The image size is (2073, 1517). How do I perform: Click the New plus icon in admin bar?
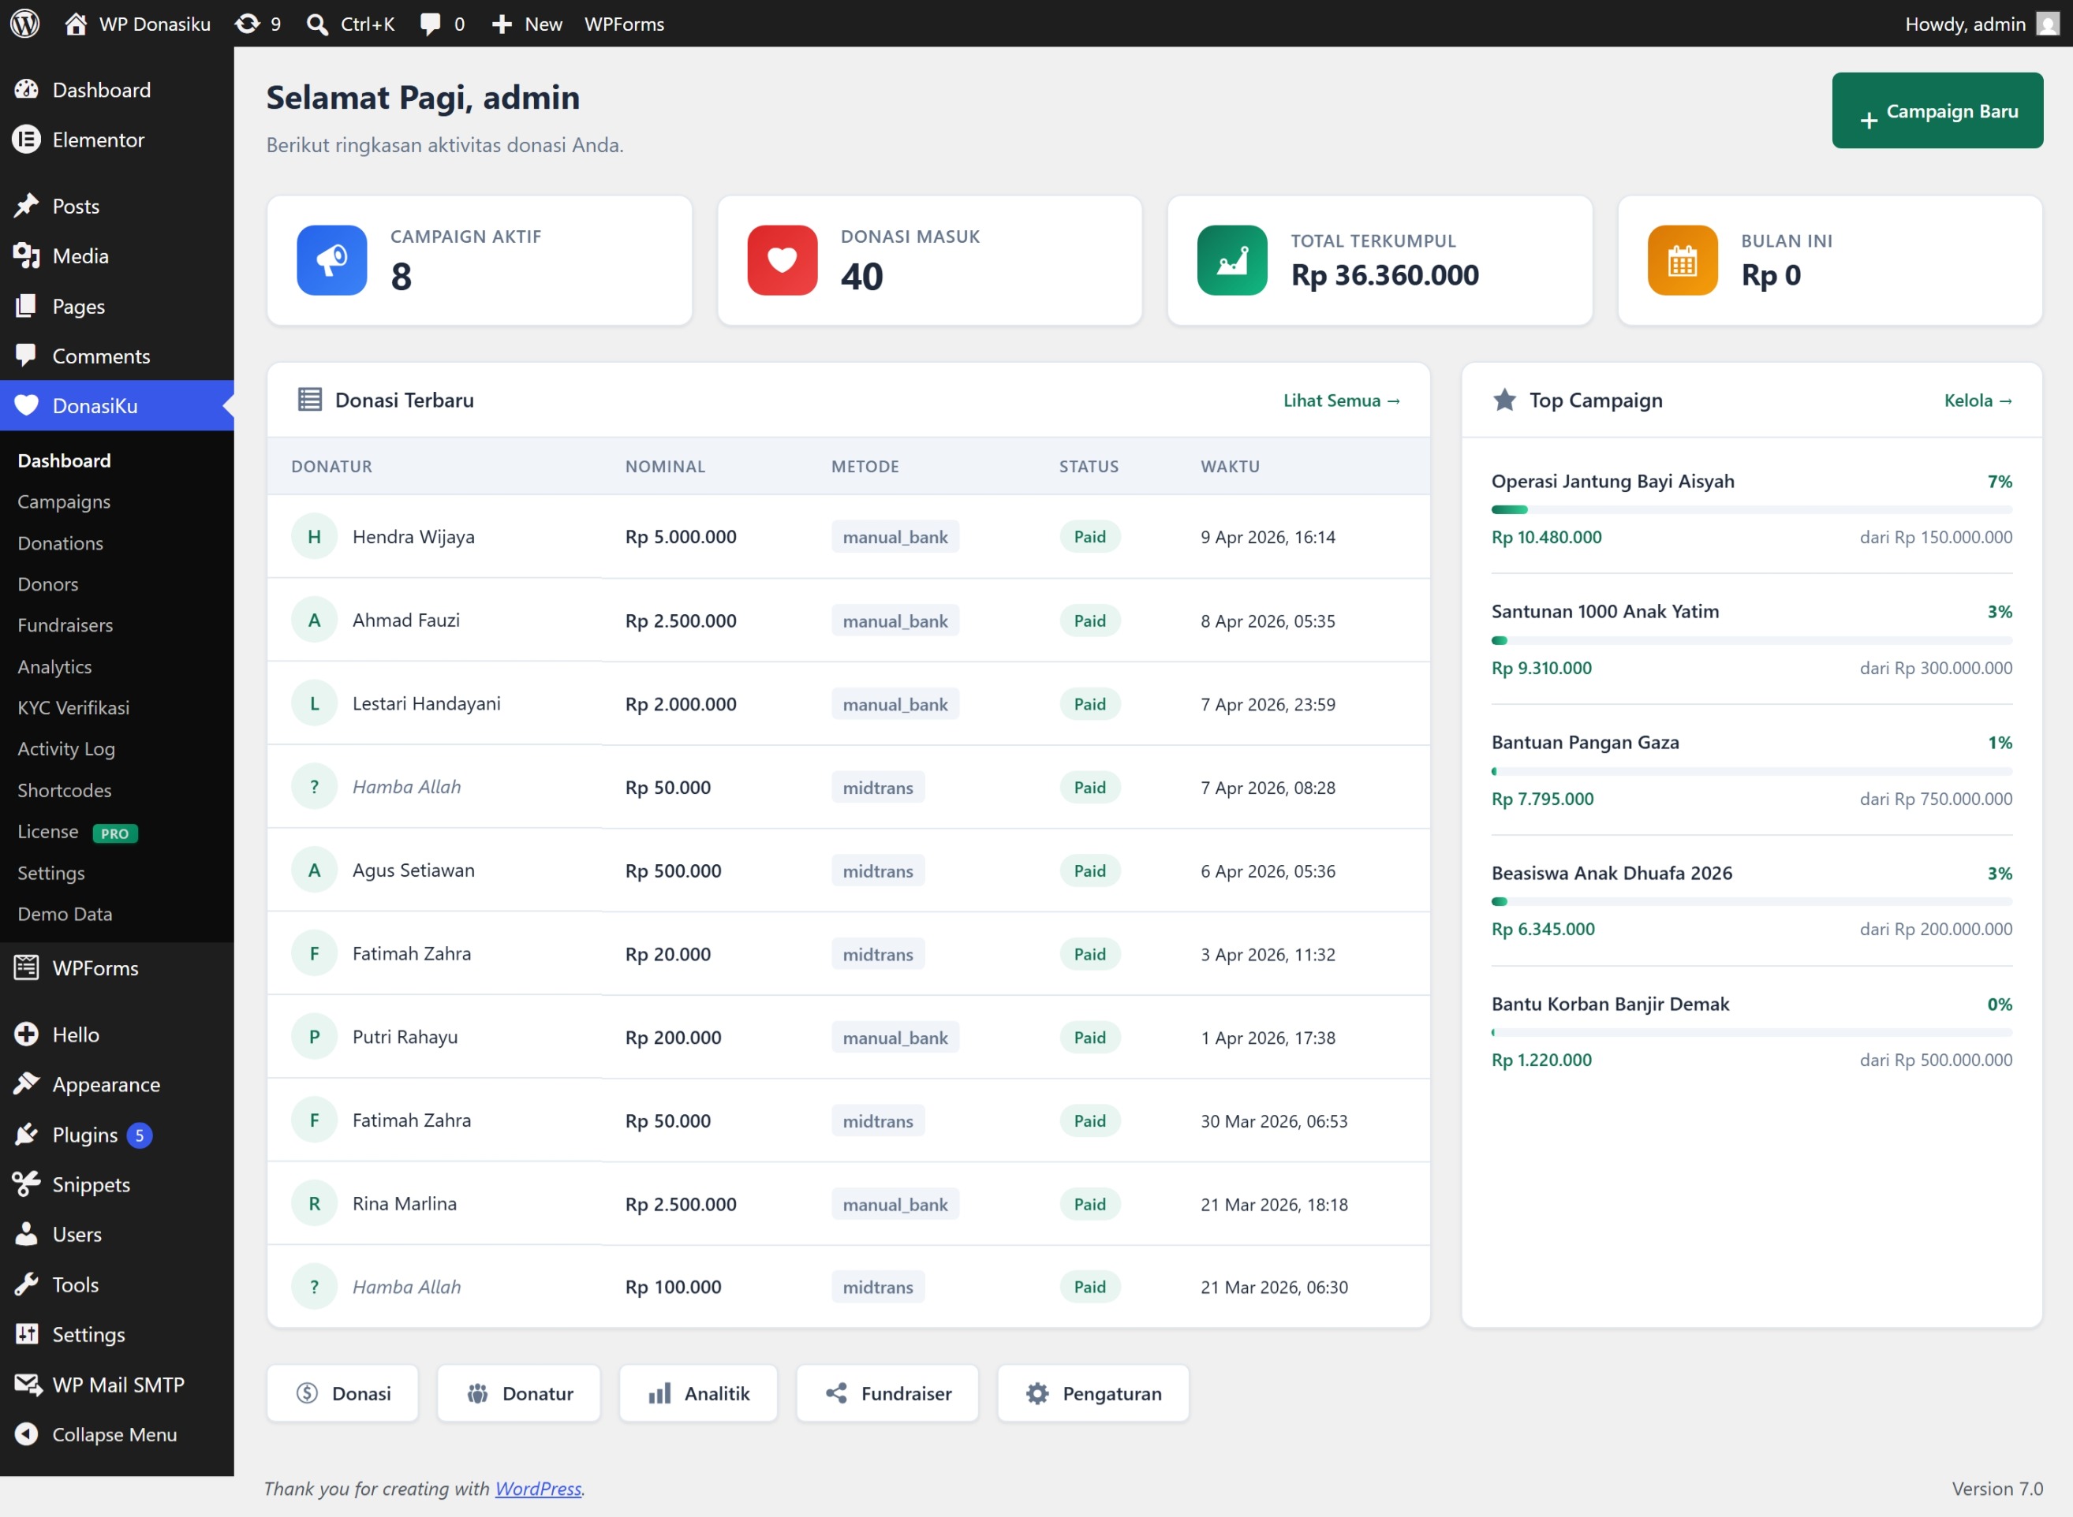[x=502, y=24]
